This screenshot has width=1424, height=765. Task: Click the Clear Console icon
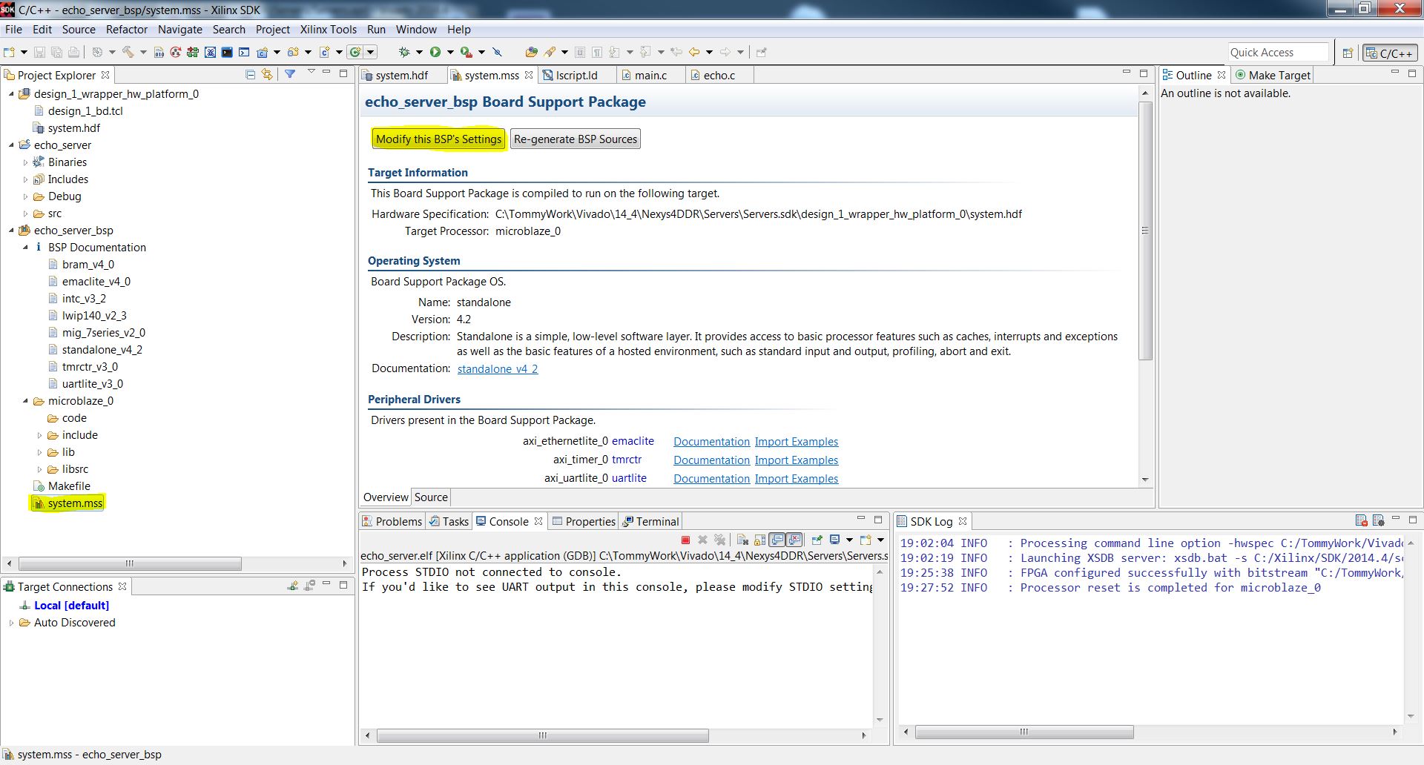pos(742,540)
